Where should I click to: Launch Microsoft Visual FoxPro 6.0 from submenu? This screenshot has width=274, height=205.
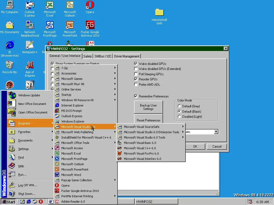151,153
